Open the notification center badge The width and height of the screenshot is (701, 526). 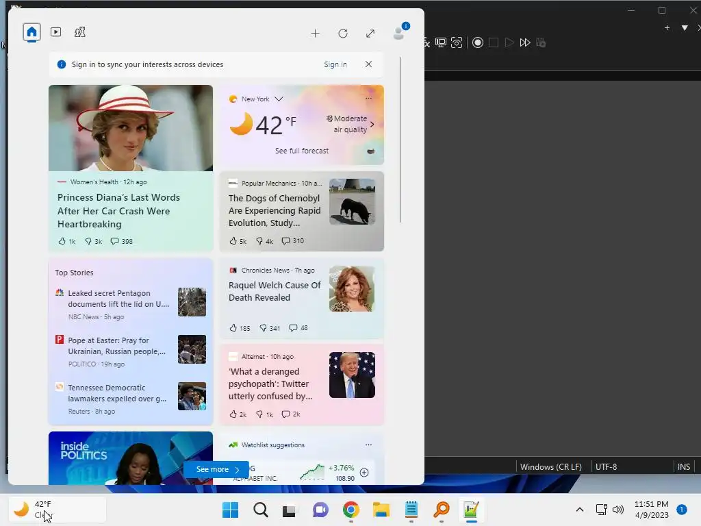pyautogui.click(x=682, y=509)
